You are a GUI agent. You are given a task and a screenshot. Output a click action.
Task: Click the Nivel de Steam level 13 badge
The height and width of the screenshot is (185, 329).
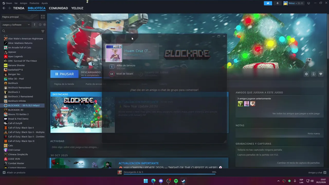point(112,74)
